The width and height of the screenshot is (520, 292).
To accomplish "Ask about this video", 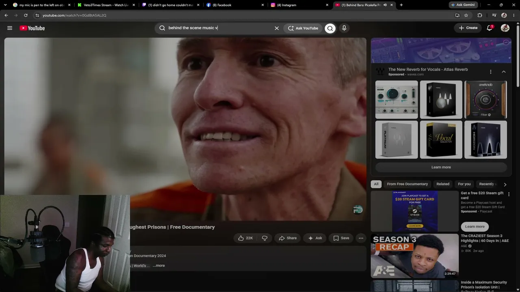I will tap(315, 238).
